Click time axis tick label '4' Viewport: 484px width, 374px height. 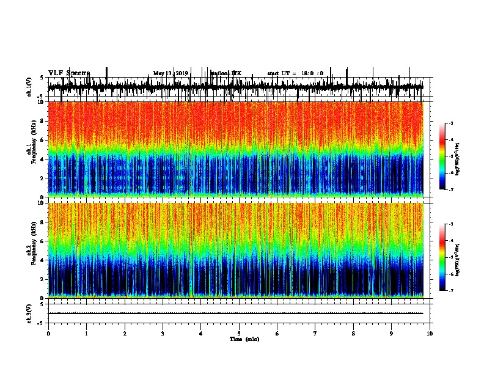[x=201, y=334]
